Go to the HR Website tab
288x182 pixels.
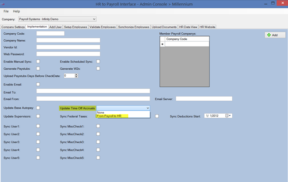(207, 27)
